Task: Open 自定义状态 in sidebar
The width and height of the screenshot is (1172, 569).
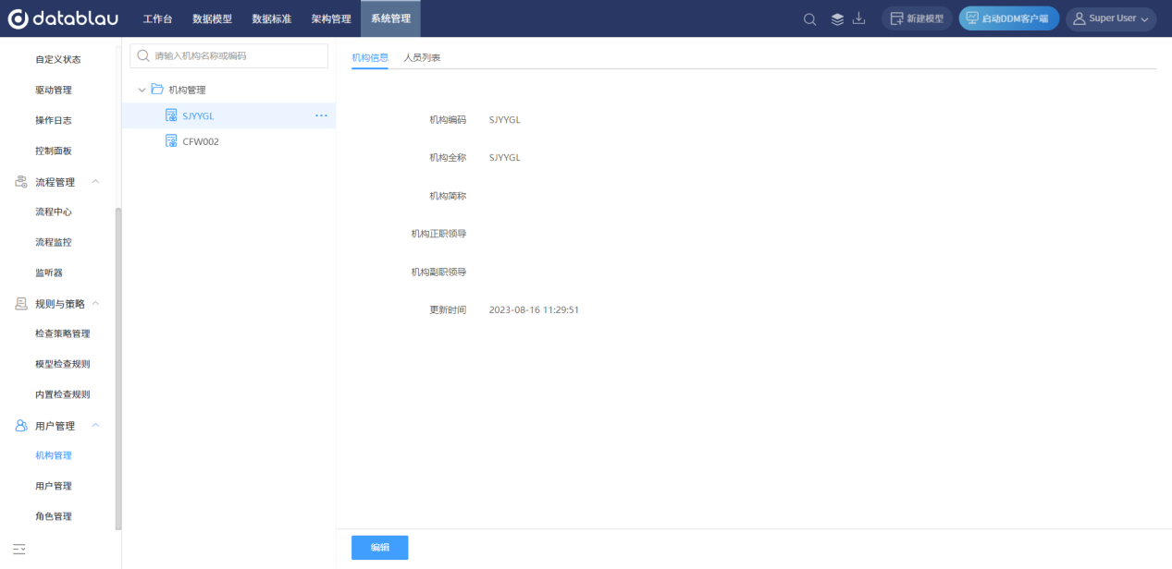Action: 58,59
